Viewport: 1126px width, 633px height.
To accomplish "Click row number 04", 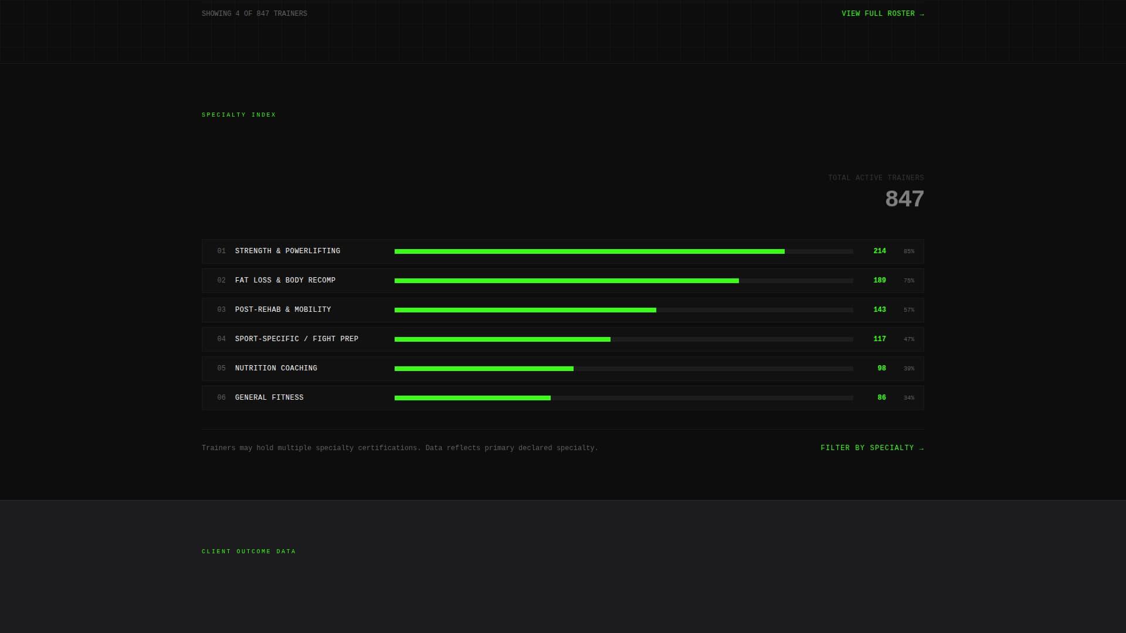I will tap(221, 339).
